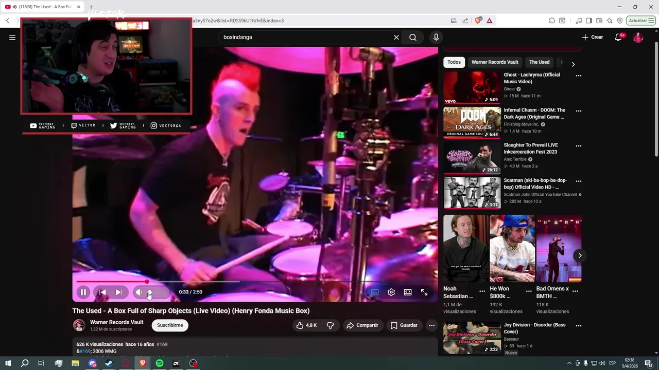Clear the boxindanga search text
This screenshot has width=659, height=370.
click(x=396, y=37)
